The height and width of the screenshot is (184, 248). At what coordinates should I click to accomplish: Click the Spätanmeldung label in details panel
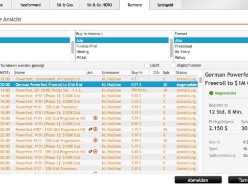222,155
